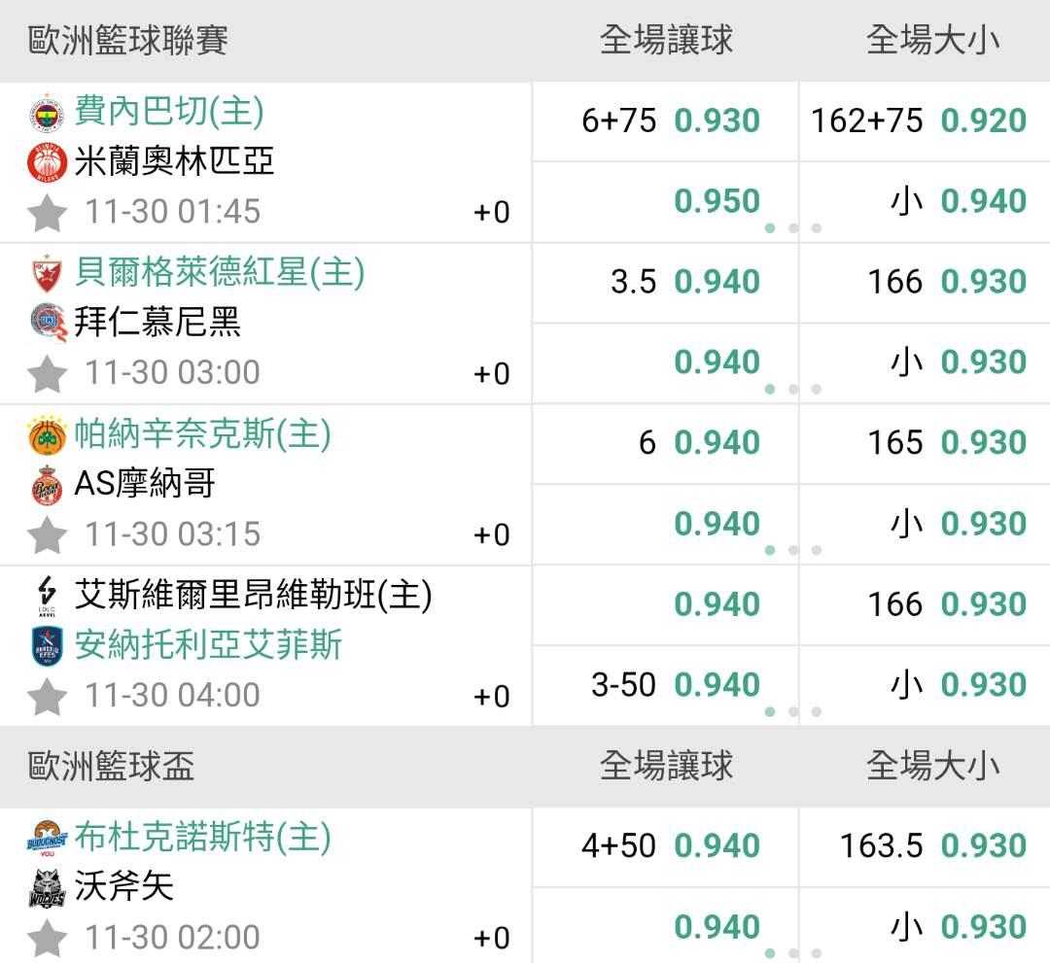This screenshot has width=1050, height=963.
Task: Click the 沃斧矢 wolves logo icon
Action: (x=46, y=887)
